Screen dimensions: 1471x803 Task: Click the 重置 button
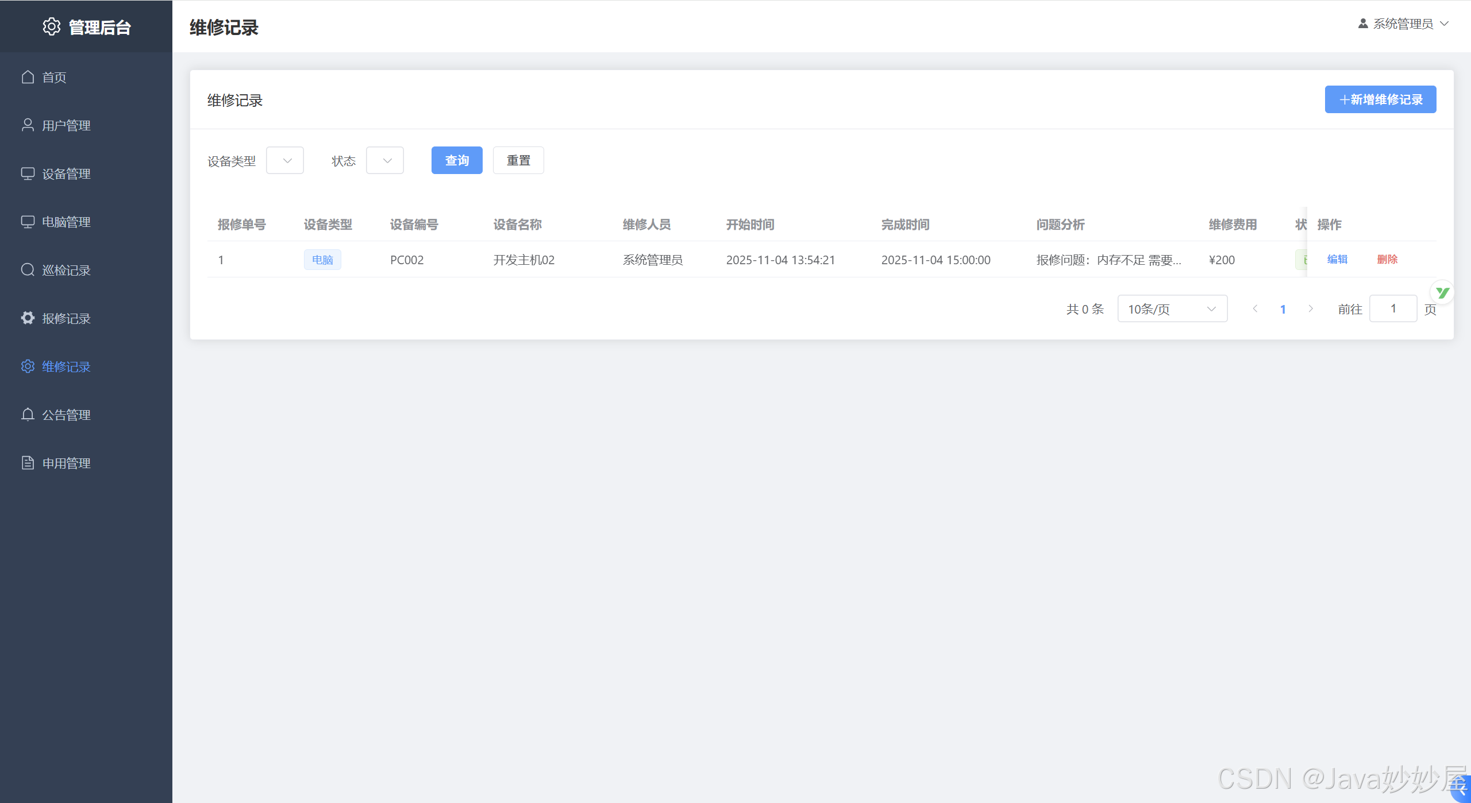click(518, 160)
